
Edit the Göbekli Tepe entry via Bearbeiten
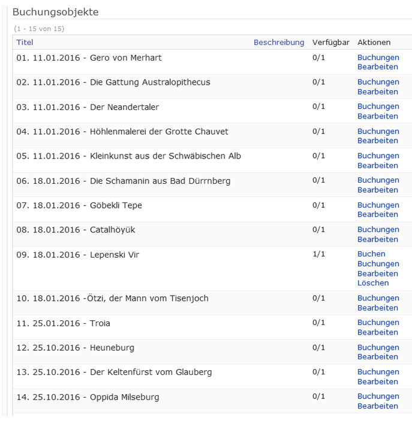click(378, 215)
